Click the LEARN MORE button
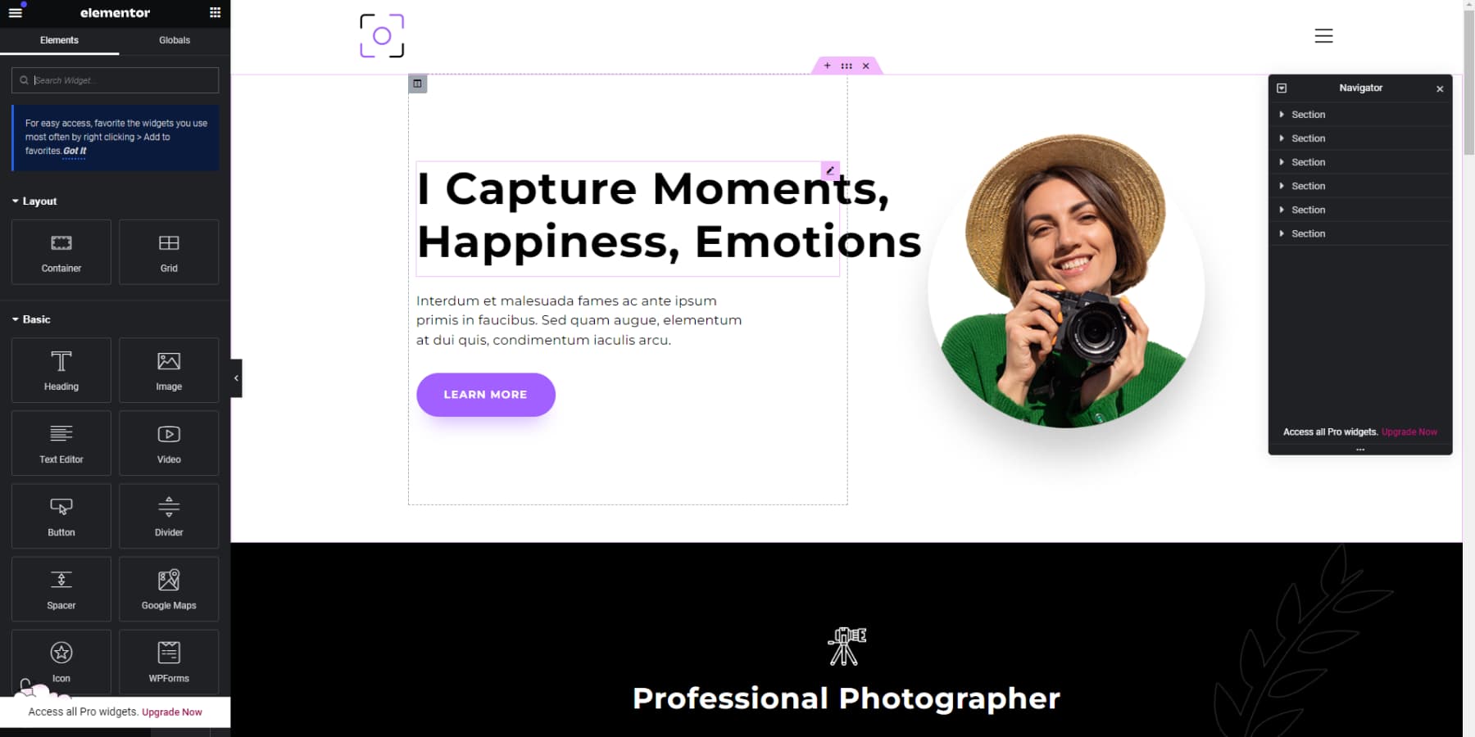The image size is (1475, 737). [486, 395]
